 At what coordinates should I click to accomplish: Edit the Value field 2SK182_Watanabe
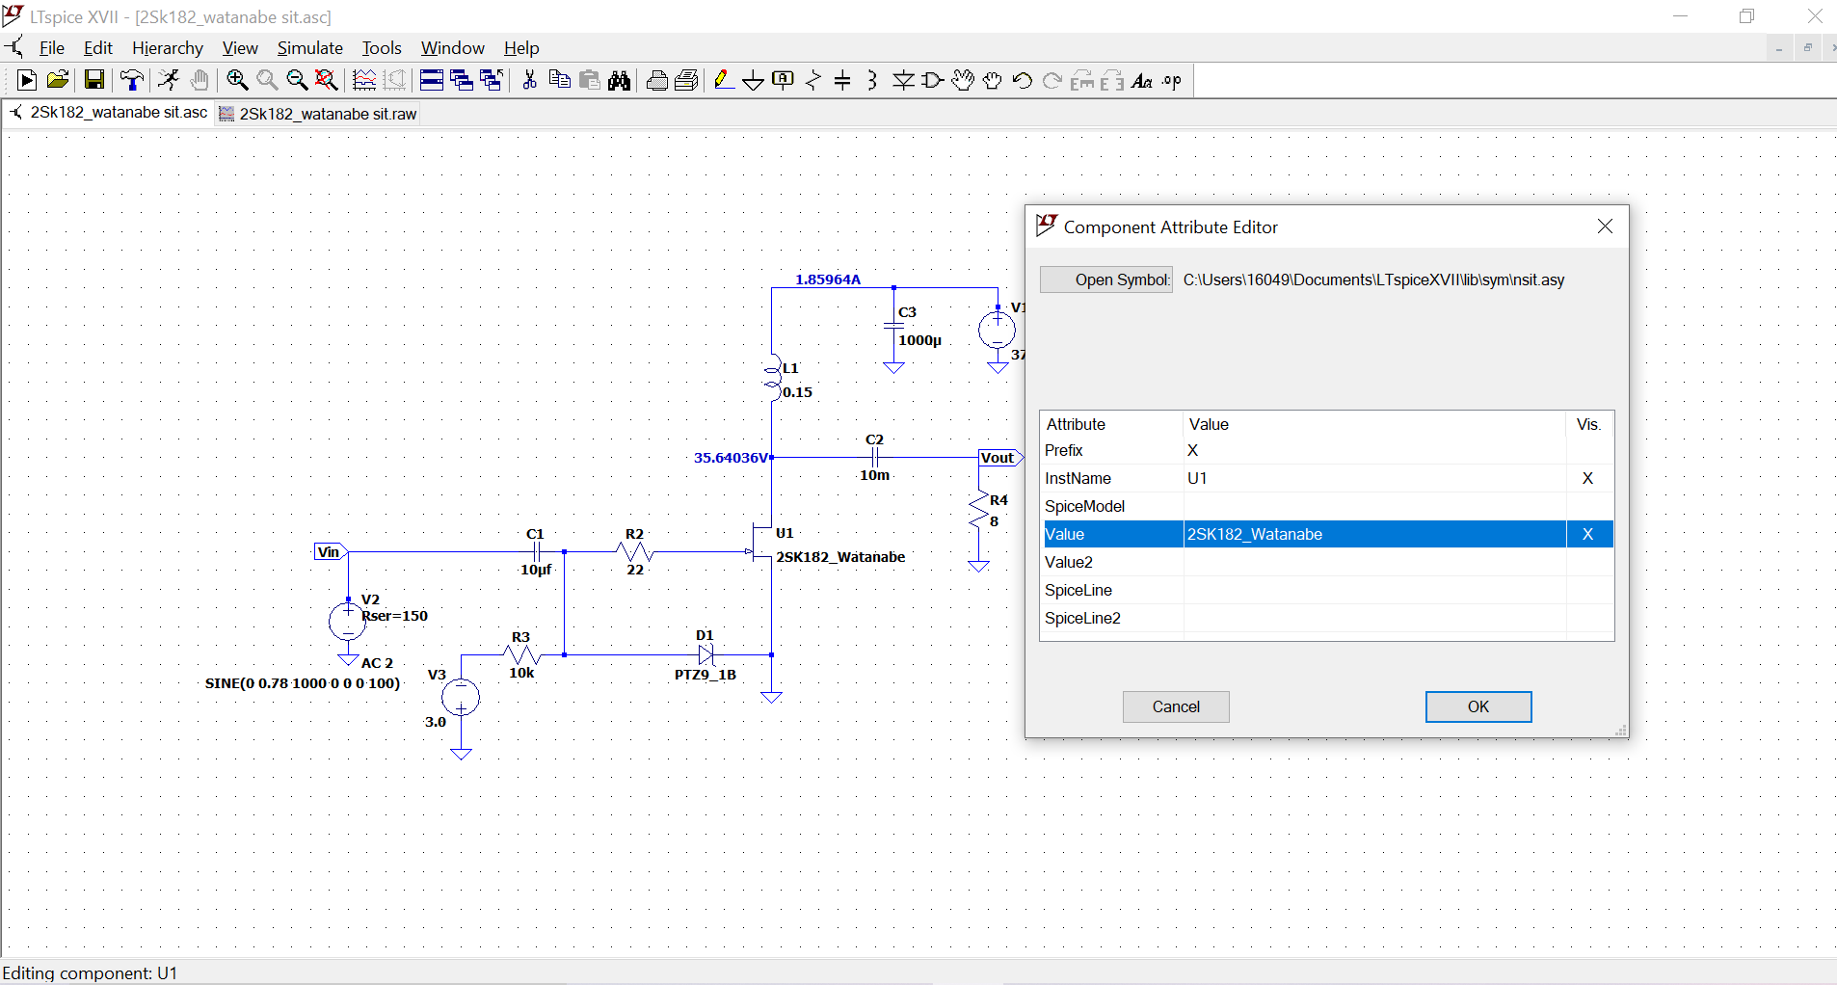pos(1374,534)
